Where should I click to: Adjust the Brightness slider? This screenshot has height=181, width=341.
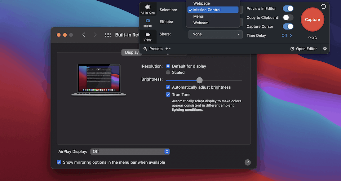(x=200, y=80)
